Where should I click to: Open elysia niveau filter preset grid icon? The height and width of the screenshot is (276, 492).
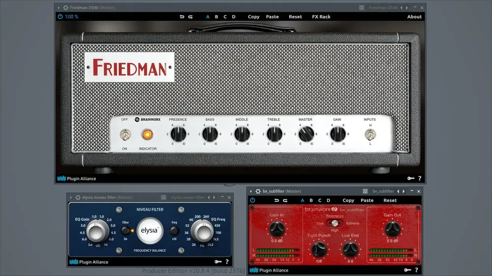[163, 197]
